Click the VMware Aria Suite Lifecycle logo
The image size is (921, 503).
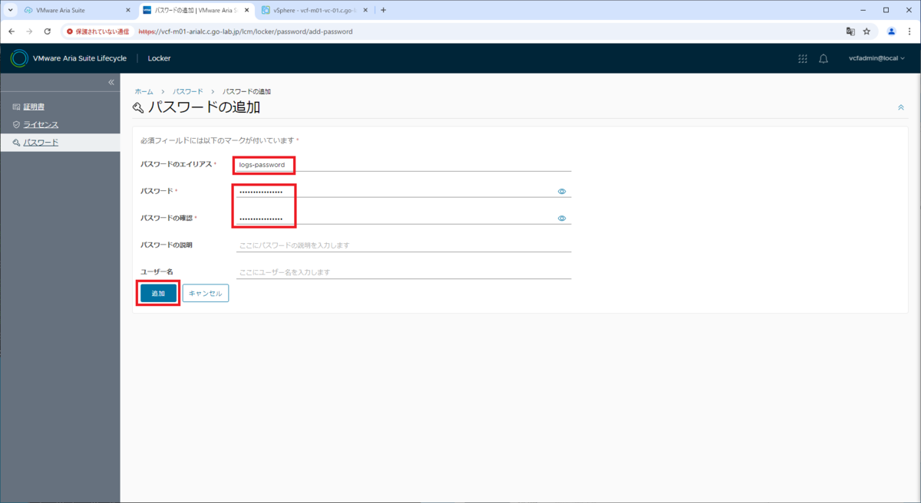pos(19,58)
